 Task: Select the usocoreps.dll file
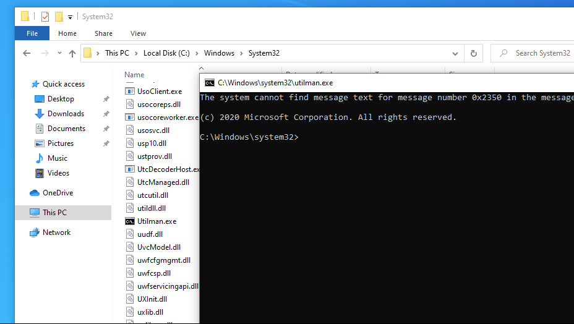[x=159, y=104]
